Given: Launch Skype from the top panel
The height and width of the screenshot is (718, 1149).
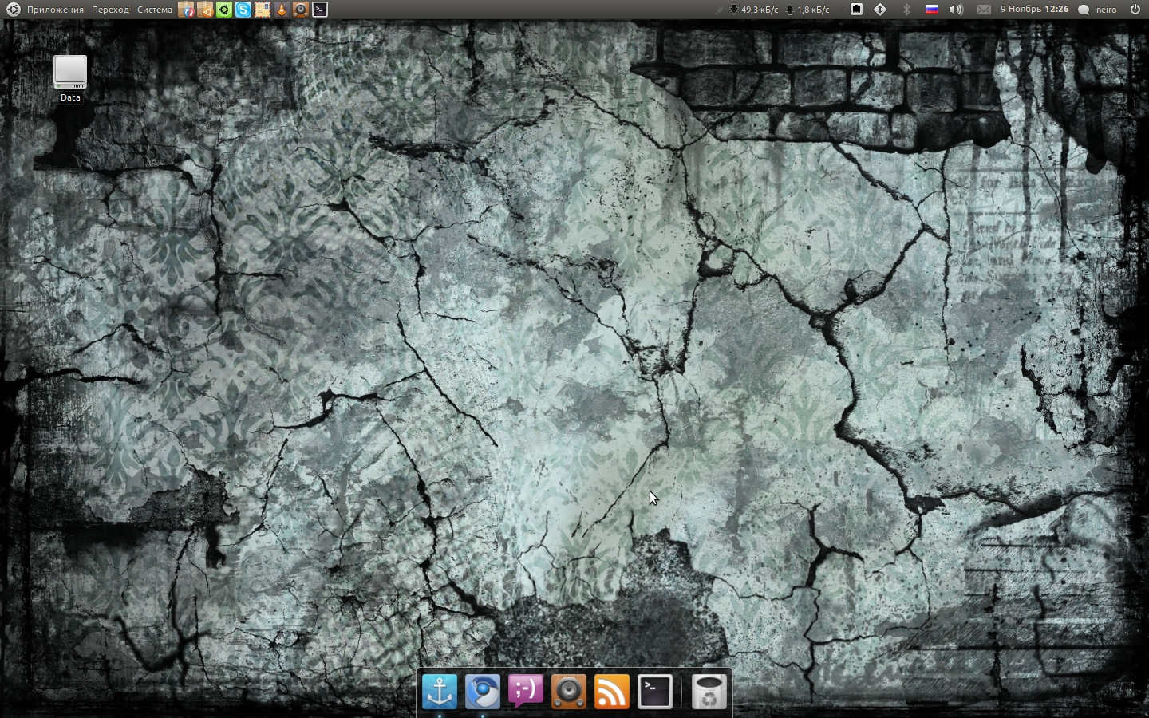Looking at the screenshot, I should tap(243, 10).
